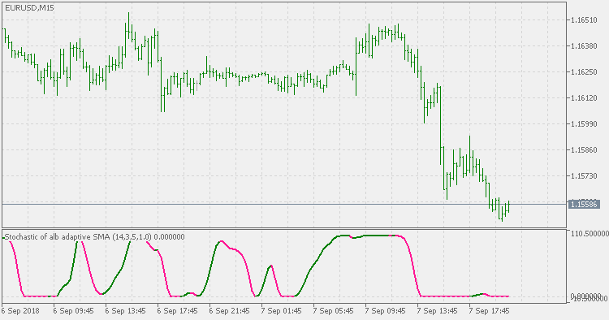
Task: Click the 7 Sep 05:45 time label
Action: 334,311
